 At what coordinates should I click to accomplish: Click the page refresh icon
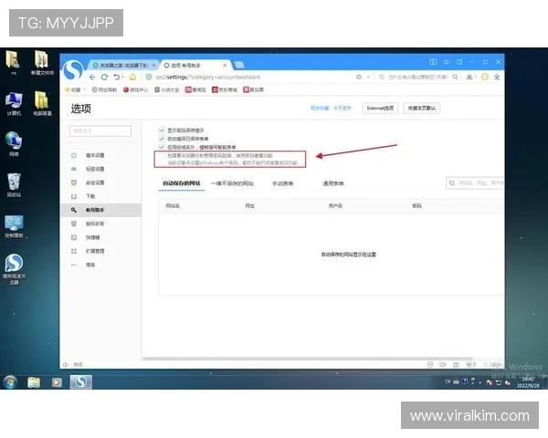click(x=120, y=78)
